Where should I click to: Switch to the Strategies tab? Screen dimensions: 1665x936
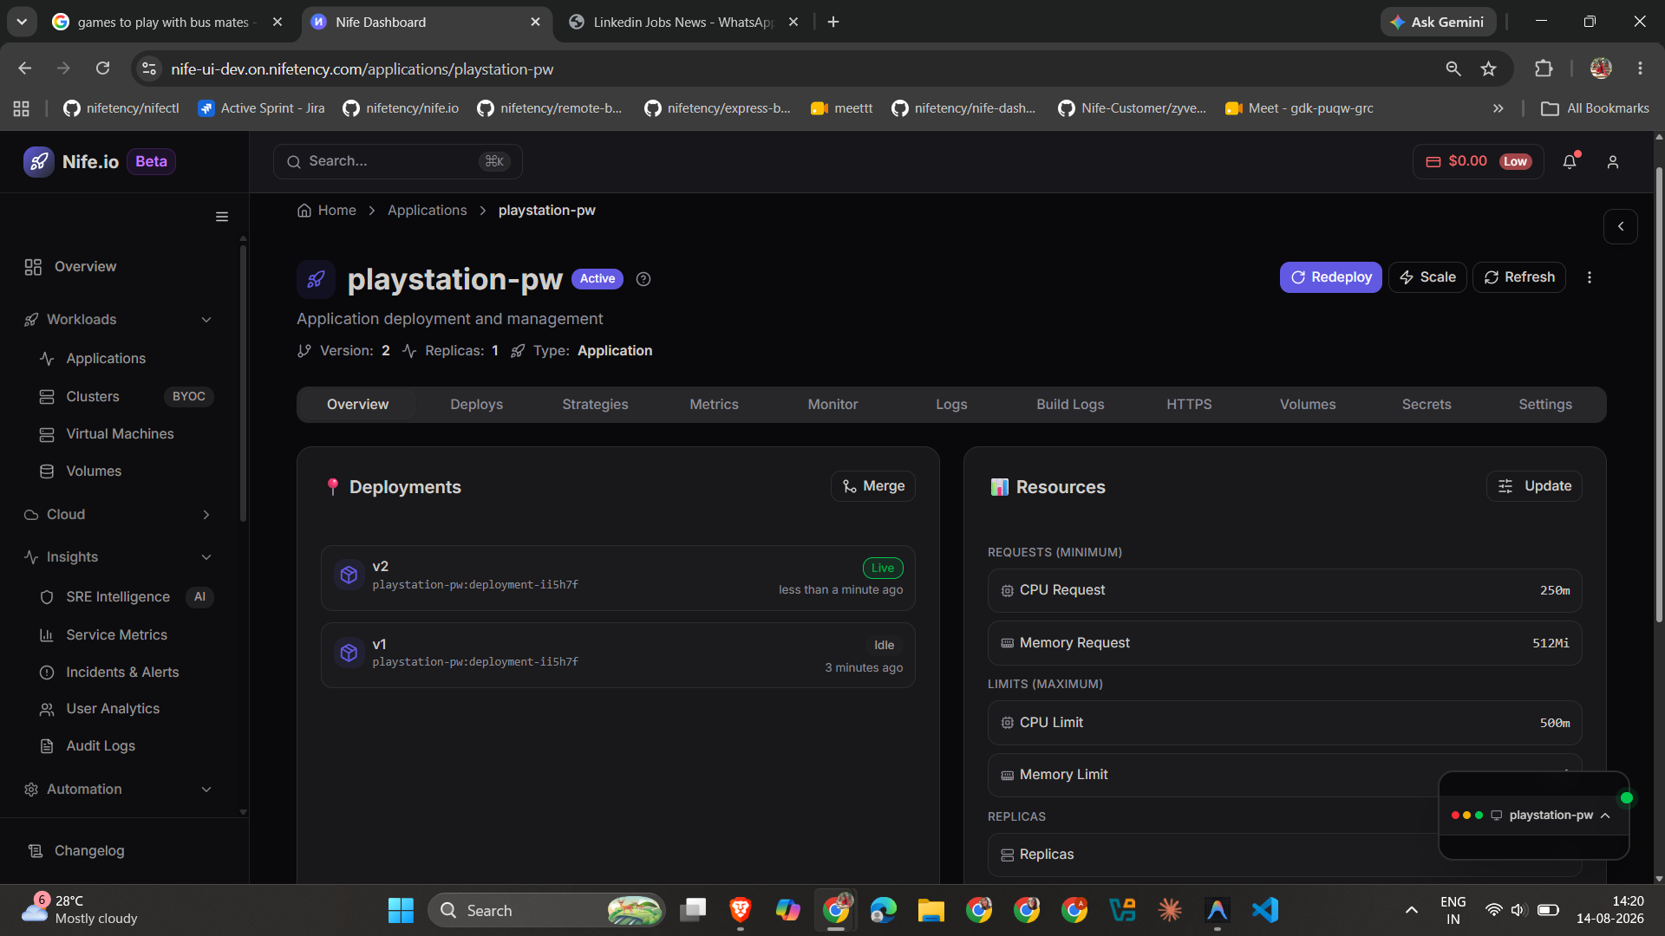coord(595,405)
